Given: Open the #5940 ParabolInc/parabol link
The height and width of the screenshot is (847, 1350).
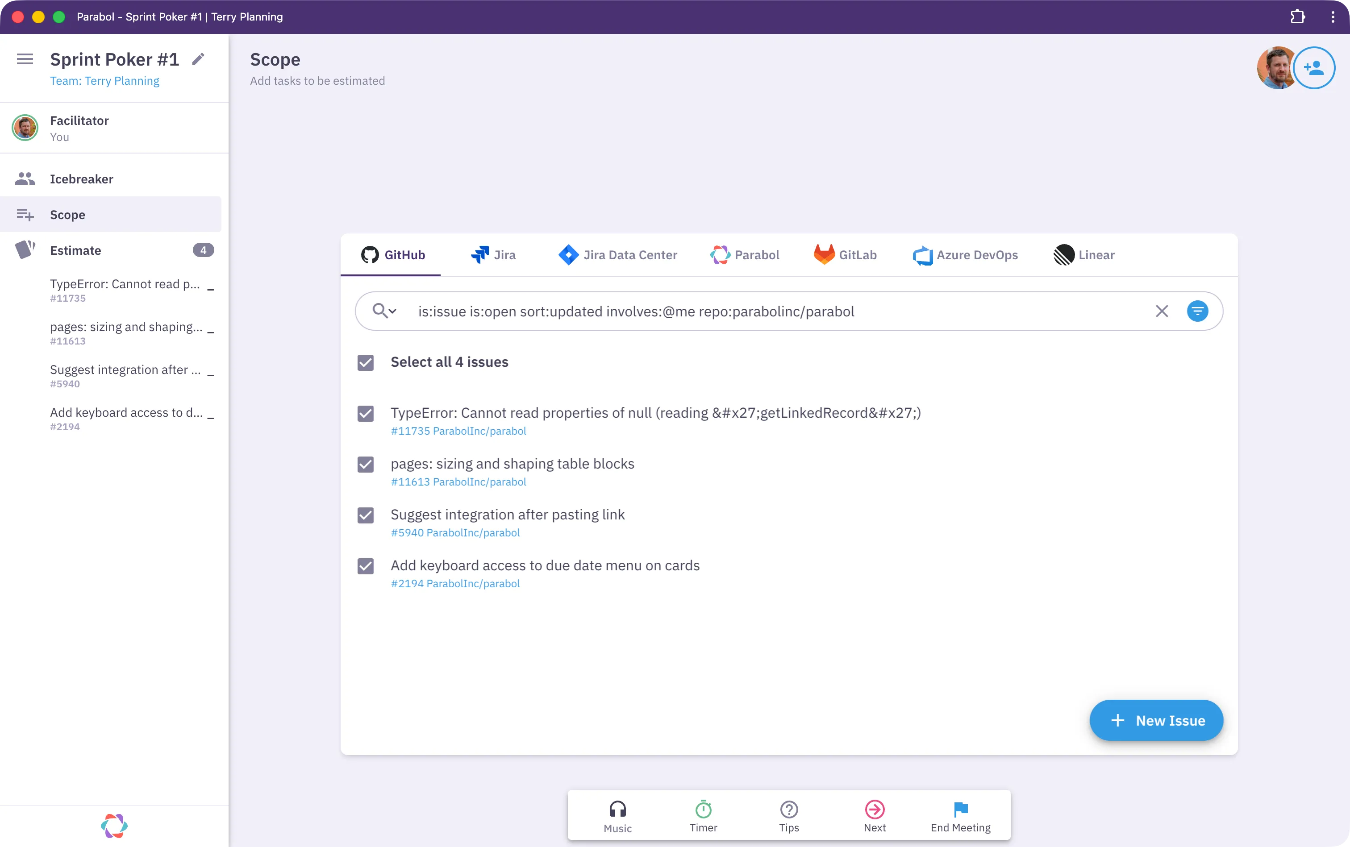Looking at the screenshot, I should pos(455,533).
